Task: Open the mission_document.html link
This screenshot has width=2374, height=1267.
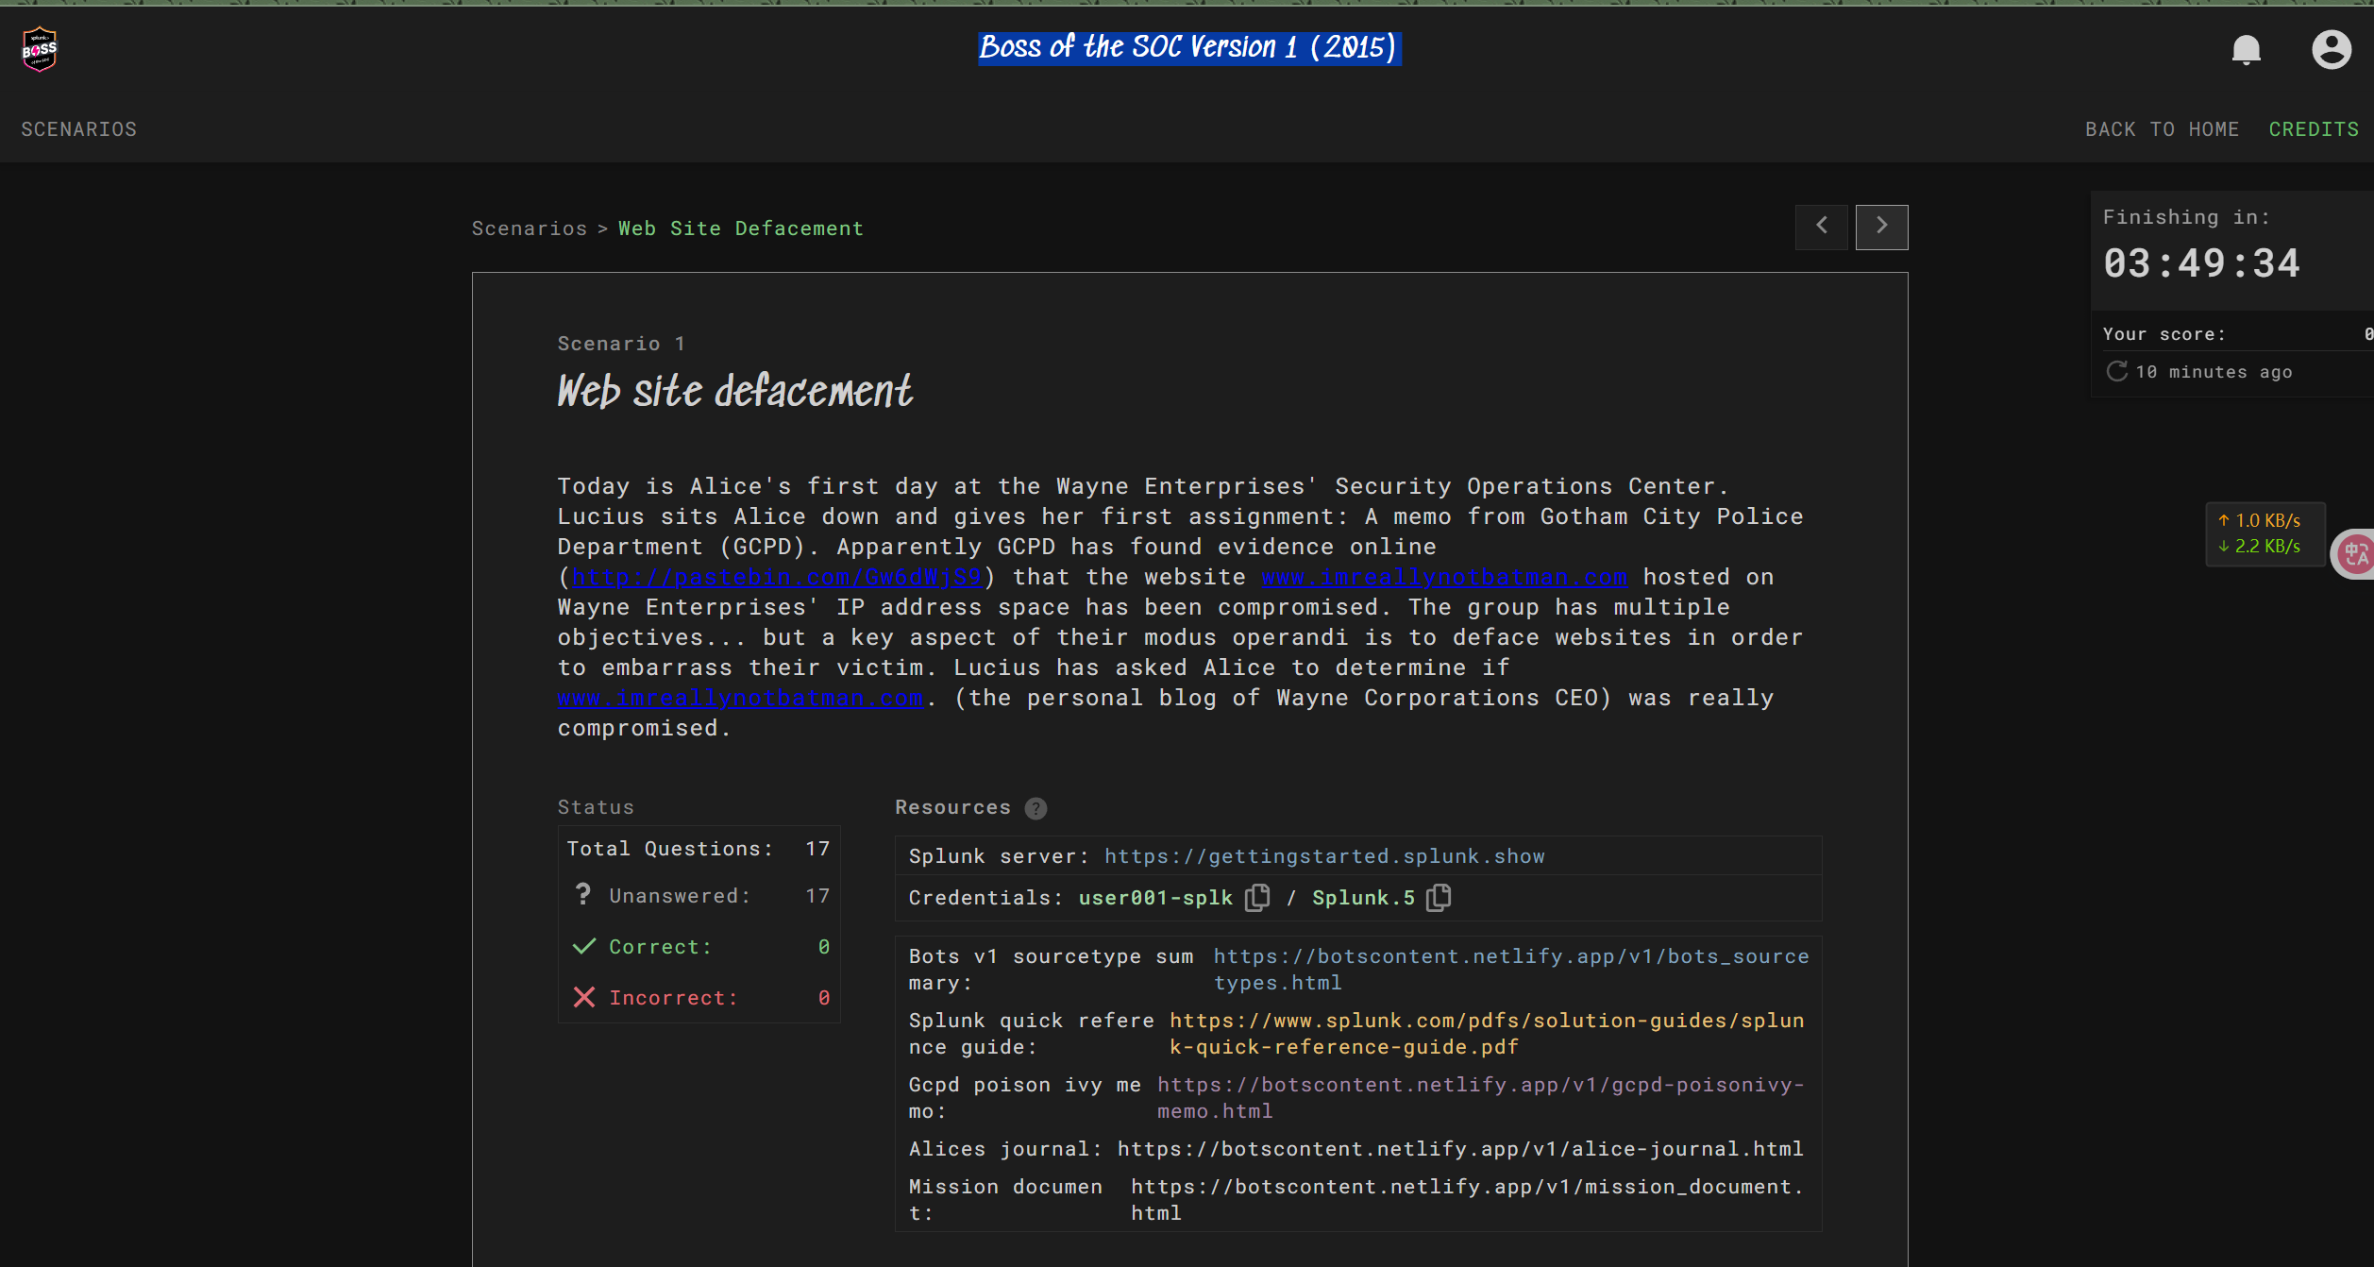Action: [x=1467, y=1200]
